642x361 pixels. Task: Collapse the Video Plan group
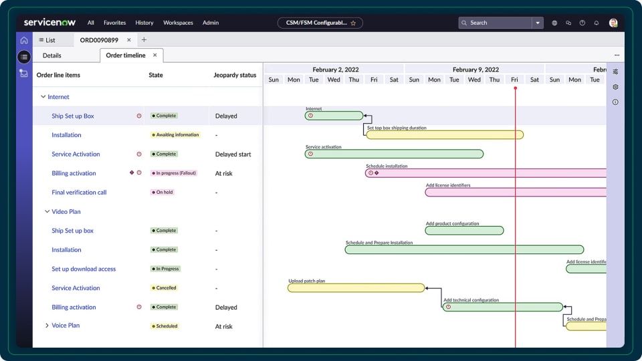pos(47,211)
